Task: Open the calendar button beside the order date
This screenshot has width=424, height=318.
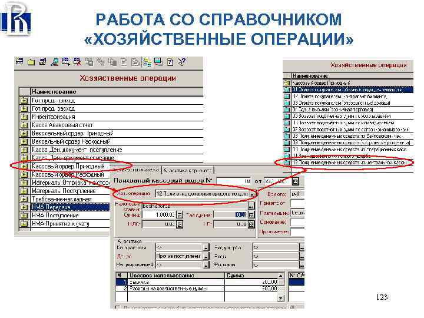Action: [x=296, y=181]
